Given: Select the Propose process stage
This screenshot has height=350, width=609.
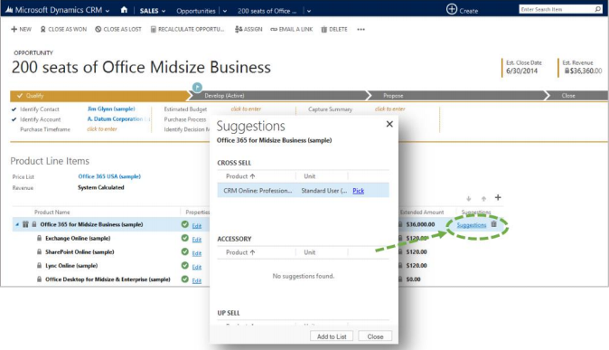Looking at the screenshot, I should (456, 96).
